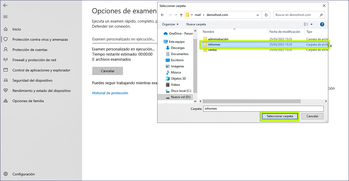This screenshot has width=349, height=181.
Task: Click the scan progress bar
Action: coord(125,44)
